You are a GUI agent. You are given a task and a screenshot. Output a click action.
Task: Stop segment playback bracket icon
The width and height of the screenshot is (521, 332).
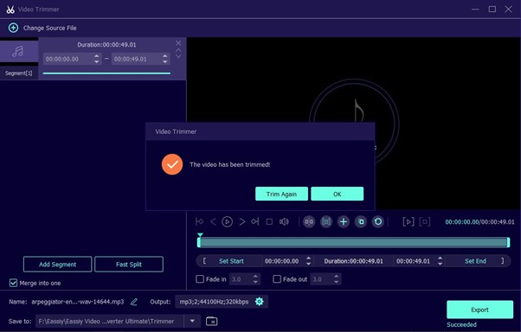pos(425,221)
